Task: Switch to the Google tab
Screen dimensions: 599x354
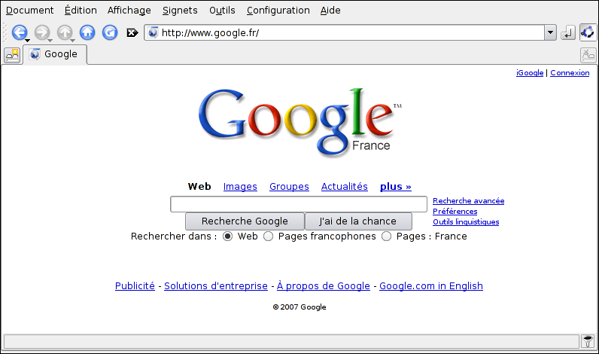Action: pyautogui.click(x=55, y=54)
